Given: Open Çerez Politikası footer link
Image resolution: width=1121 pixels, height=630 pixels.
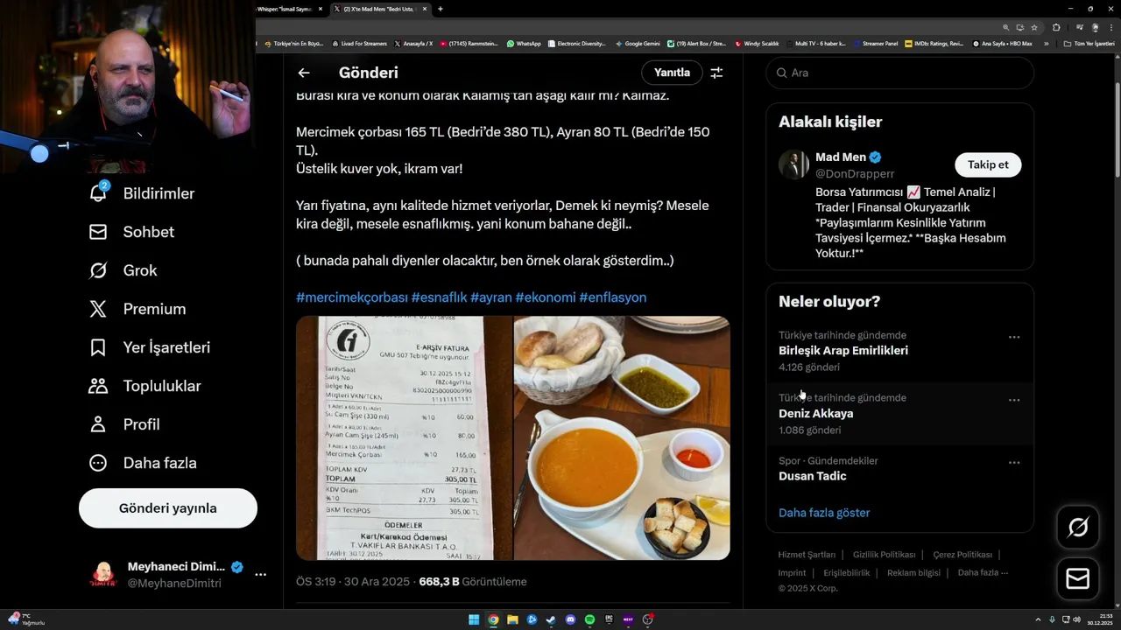Looking at the screenshot, I should coord(962,555).
